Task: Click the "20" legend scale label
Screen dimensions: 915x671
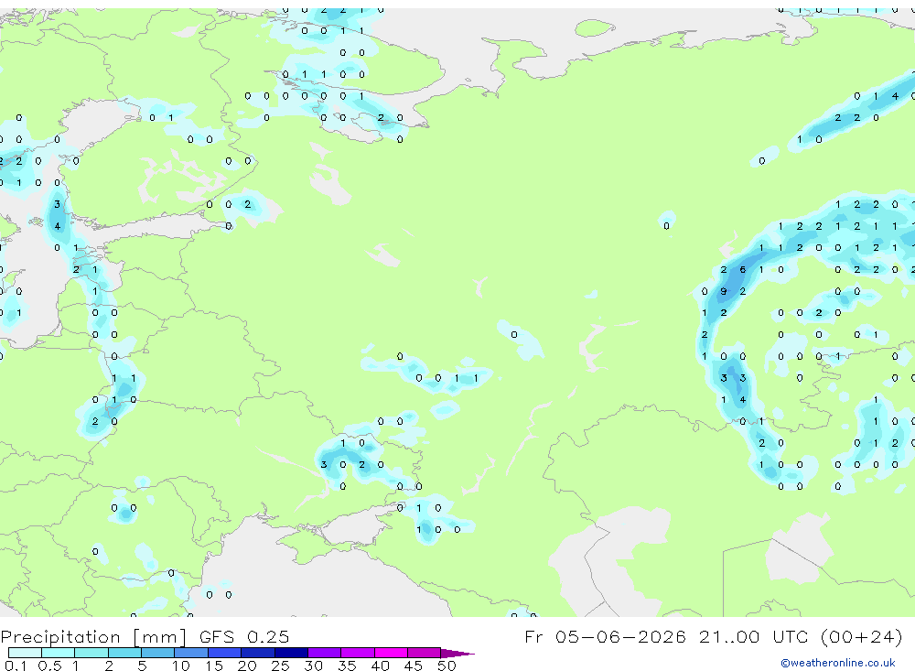Action: (x=247, y=666)
